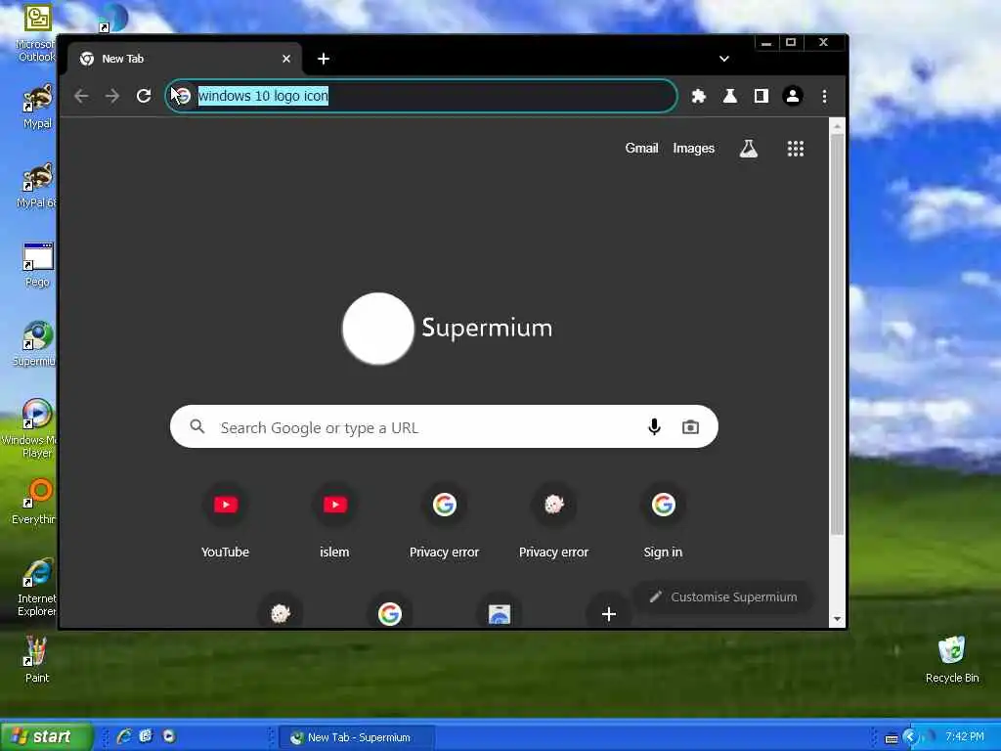Click the browser forward arrow

[112, 96]
